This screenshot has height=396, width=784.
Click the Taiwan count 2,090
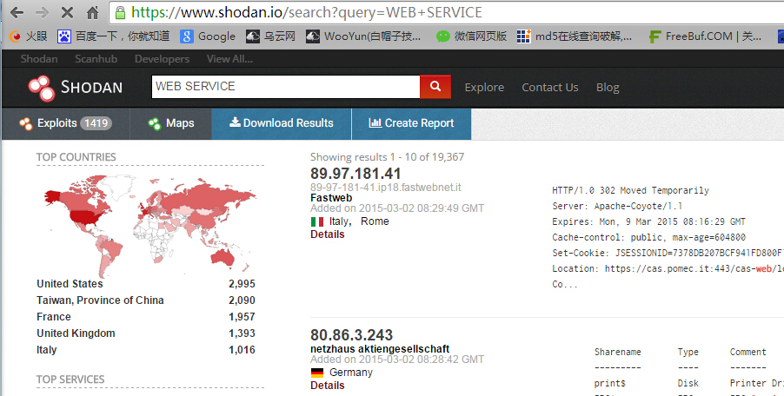[242, 300]
